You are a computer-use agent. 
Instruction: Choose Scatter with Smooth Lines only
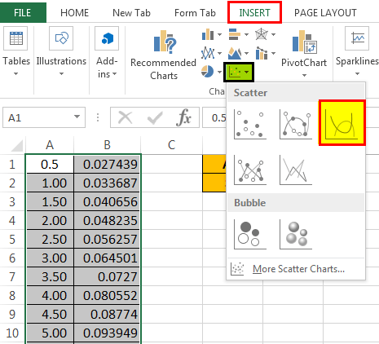pos(342,122)
